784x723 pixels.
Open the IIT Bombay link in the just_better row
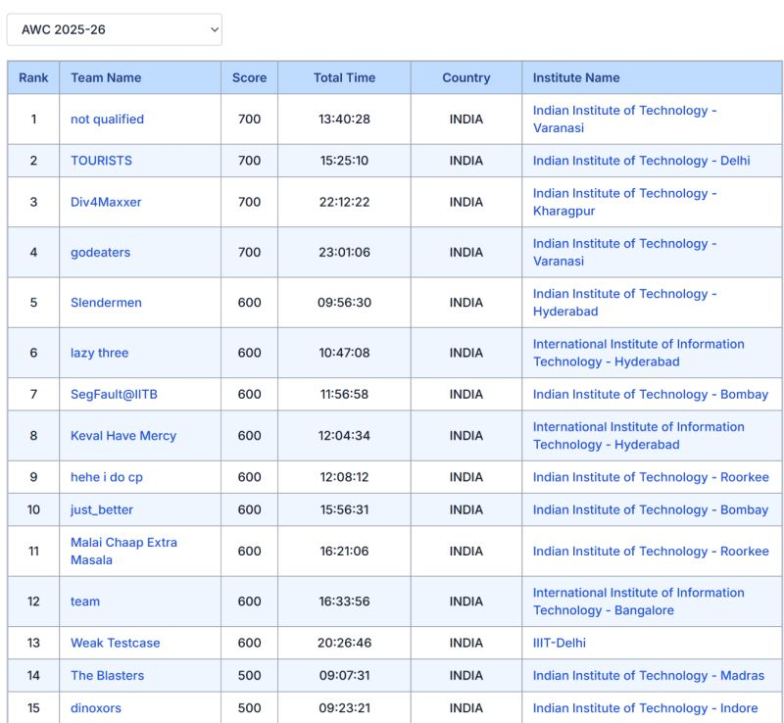tap(651, 510)
